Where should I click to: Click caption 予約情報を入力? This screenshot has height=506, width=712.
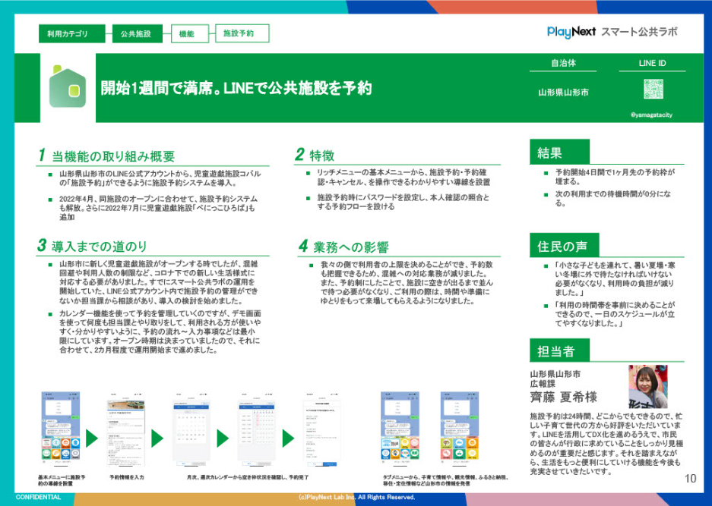coord(127,477)
